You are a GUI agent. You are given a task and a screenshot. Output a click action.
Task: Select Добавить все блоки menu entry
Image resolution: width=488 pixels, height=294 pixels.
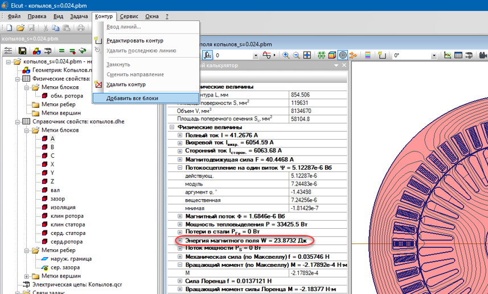[132, 98]
